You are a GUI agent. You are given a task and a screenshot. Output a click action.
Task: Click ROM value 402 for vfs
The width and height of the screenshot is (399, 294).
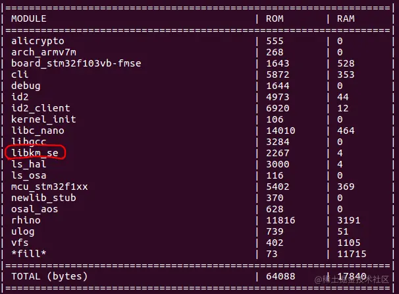pos(275,243)
